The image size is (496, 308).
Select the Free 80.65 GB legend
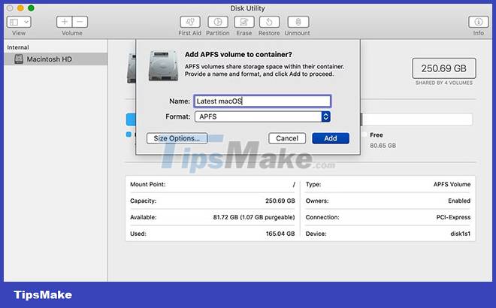(383, 140)
